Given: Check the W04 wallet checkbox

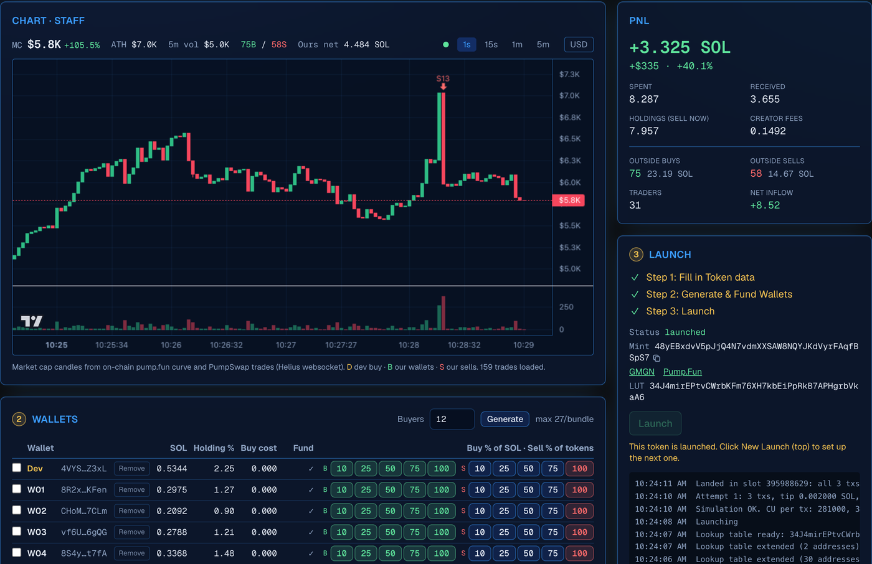Looking at the screenshot, I should coord(17,553).
